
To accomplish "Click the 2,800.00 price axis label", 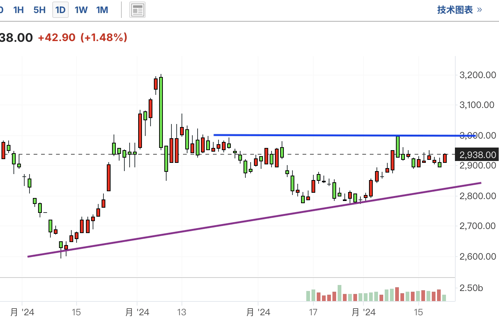I will coord(478,196).
